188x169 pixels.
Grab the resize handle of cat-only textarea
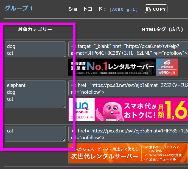click(x=64, y=140)
